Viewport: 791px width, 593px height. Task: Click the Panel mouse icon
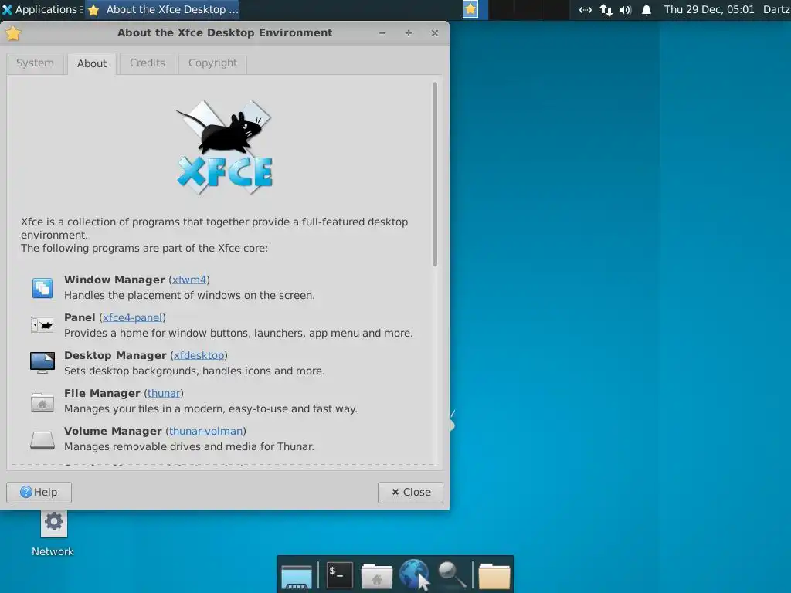tap(42, 325)
